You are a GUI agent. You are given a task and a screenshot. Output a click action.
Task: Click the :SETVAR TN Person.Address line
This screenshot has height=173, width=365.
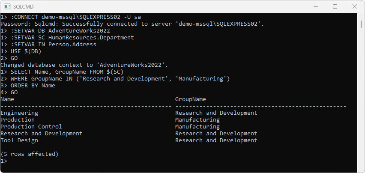click(48, 45)
